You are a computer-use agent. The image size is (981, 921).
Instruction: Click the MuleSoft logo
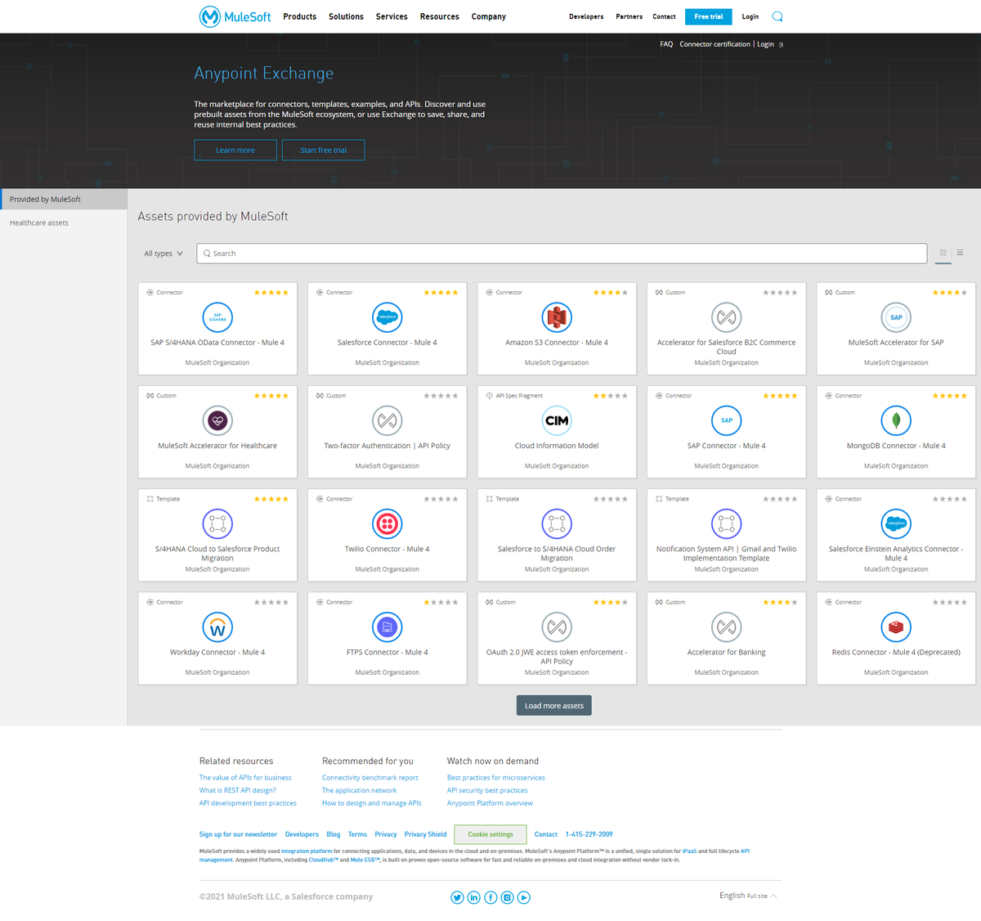click(x=235, y=16)
